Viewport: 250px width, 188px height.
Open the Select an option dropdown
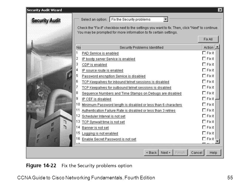click(166, 20)
